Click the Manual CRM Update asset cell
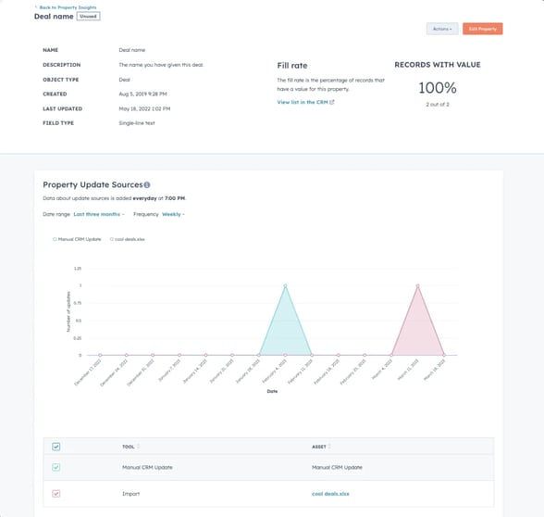Image resolution: width=544 pixels, height=517 pixels. pos(337,467)
